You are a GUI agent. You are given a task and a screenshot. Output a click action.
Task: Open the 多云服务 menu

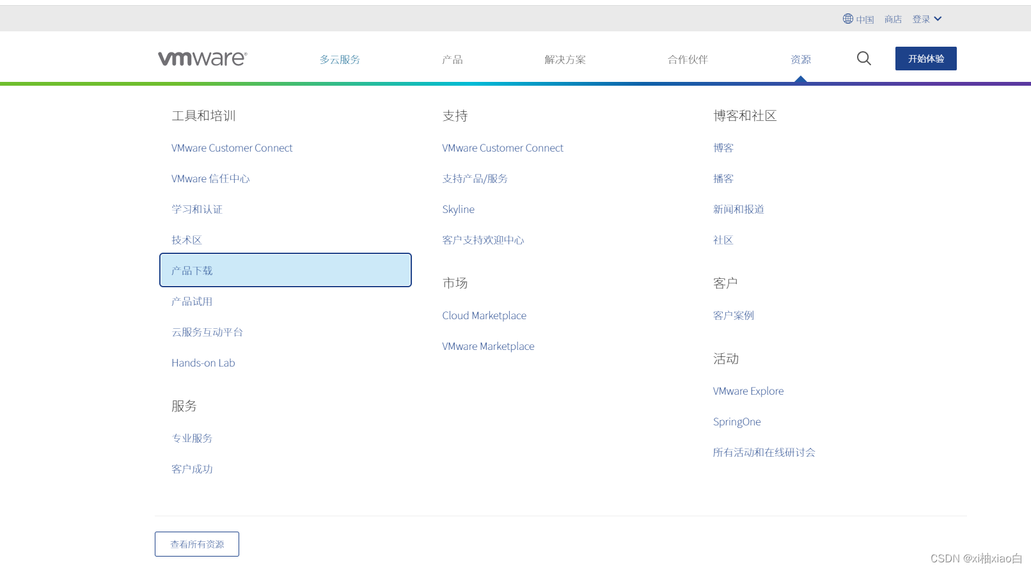point(340,59)
